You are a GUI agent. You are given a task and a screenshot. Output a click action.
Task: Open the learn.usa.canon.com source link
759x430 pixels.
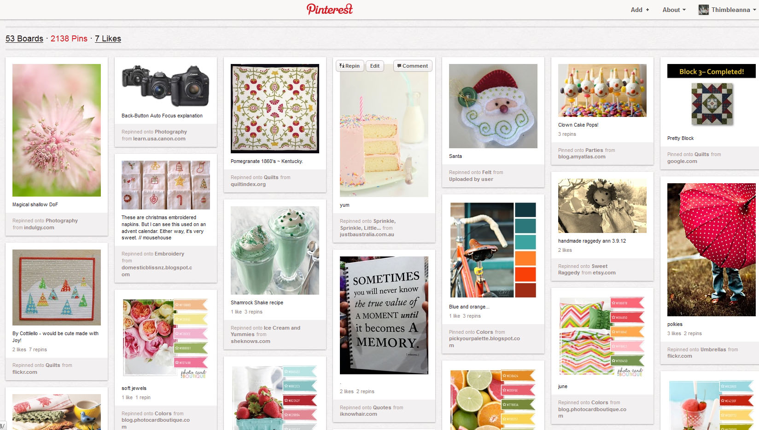(159, 139)
